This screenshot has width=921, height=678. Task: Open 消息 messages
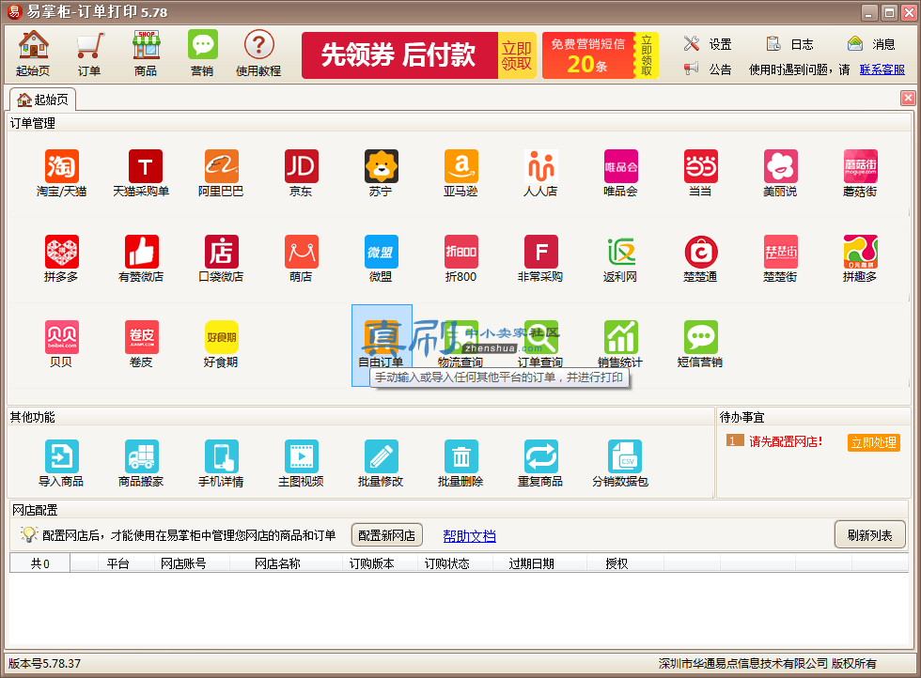click(x=872, y=44)
